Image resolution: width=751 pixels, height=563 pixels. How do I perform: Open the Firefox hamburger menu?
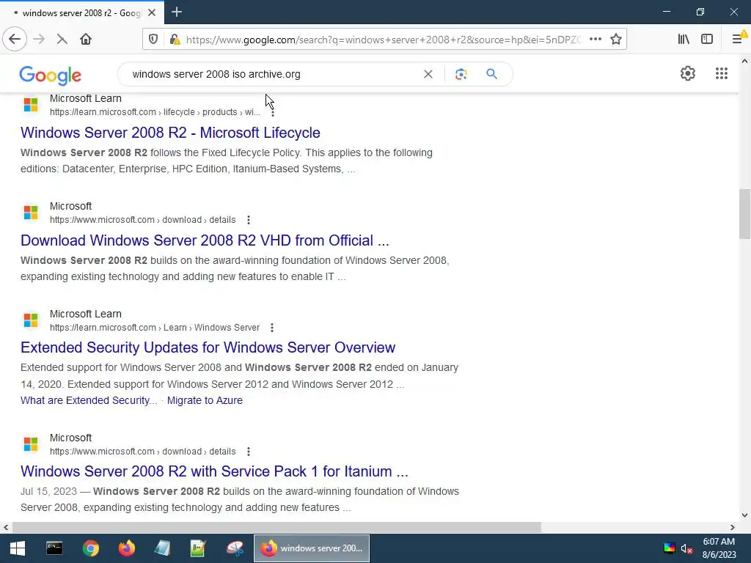(738, 40)
